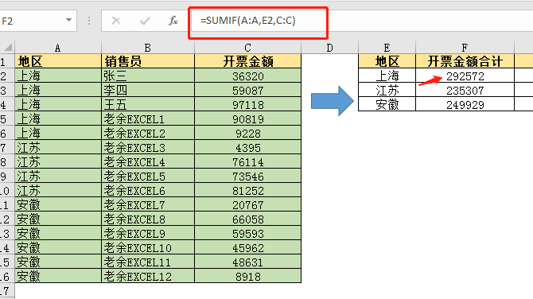
Task: Click header cell 地区 in column E
Action: click(387, 61)
